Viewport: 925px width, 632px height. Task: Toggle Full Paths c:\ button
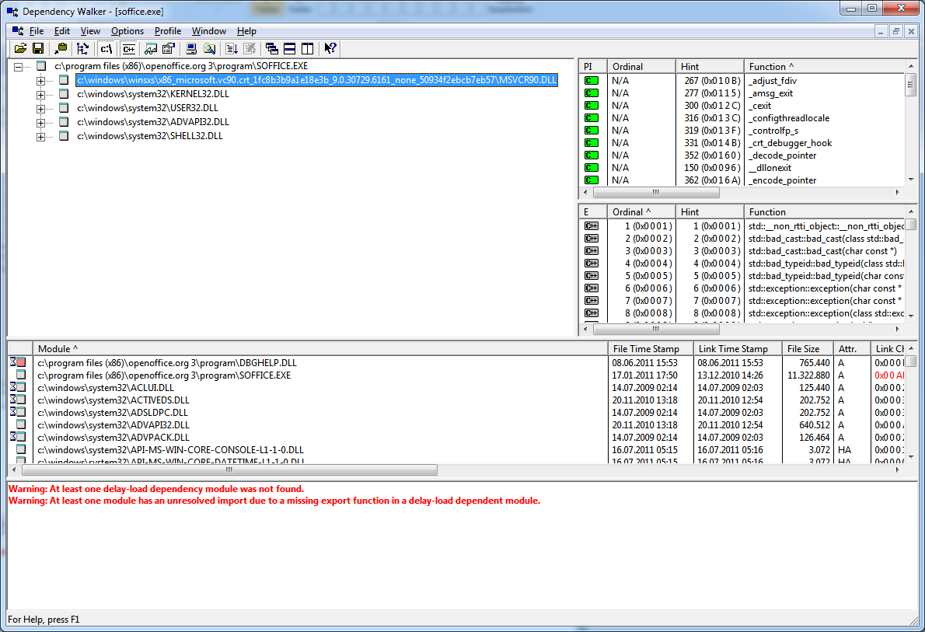click(106, 49)
